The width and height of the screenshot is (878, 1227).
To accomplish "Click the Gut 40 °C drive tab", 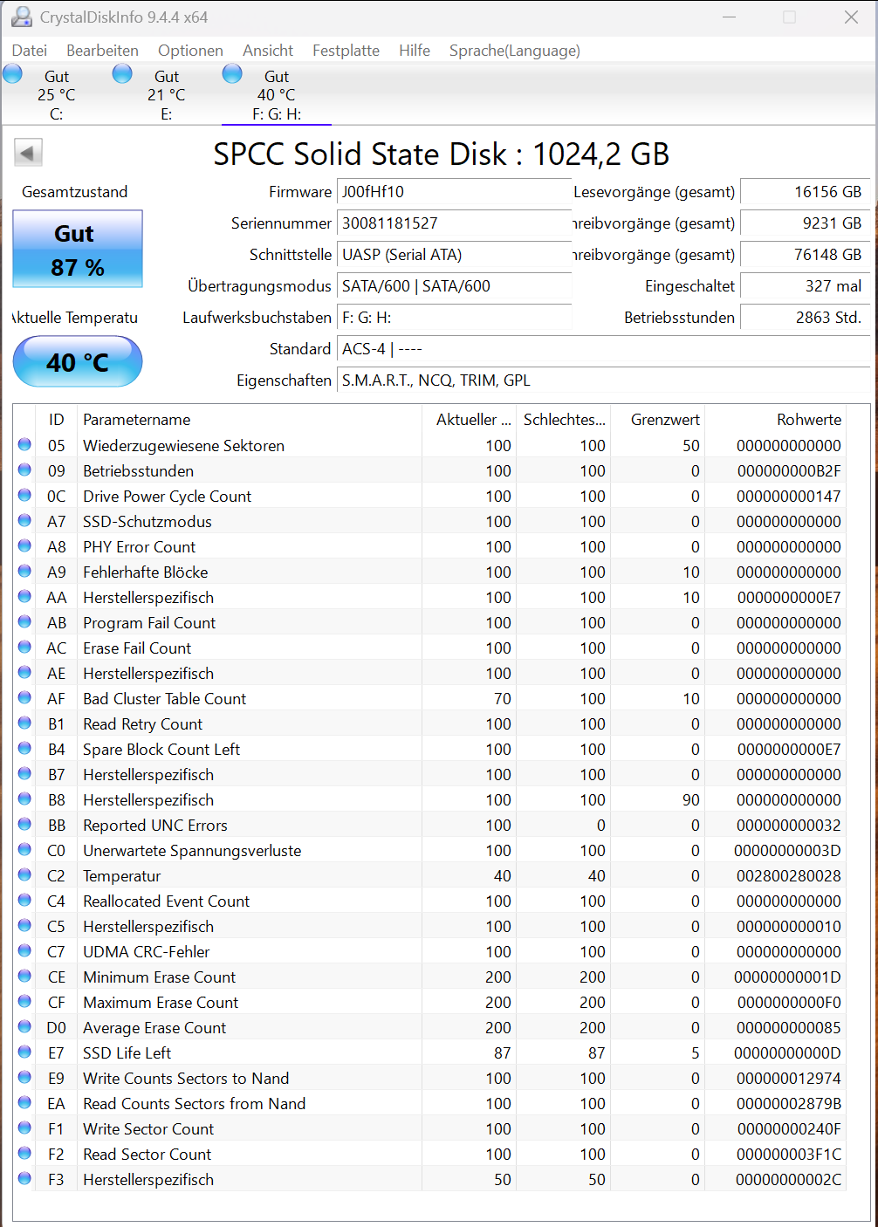I will tap(277, 94).
